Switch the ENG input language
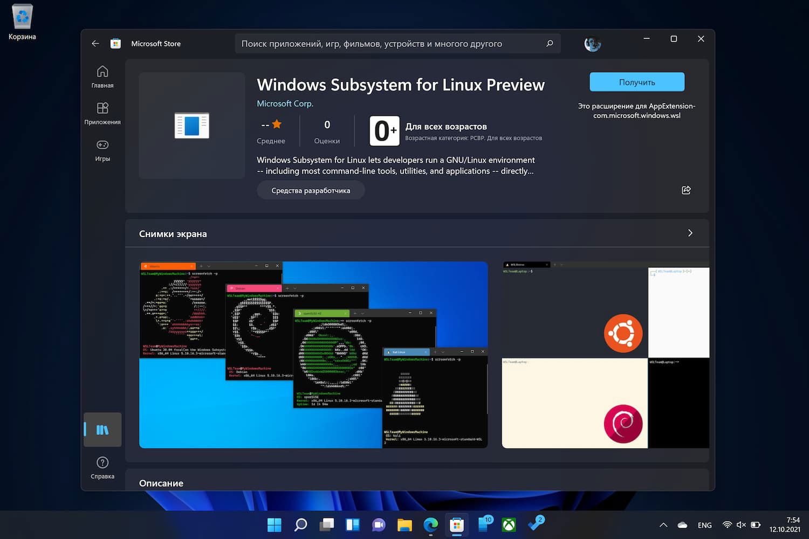The height and width of the screenshot is (539, 809). point(704,525)
